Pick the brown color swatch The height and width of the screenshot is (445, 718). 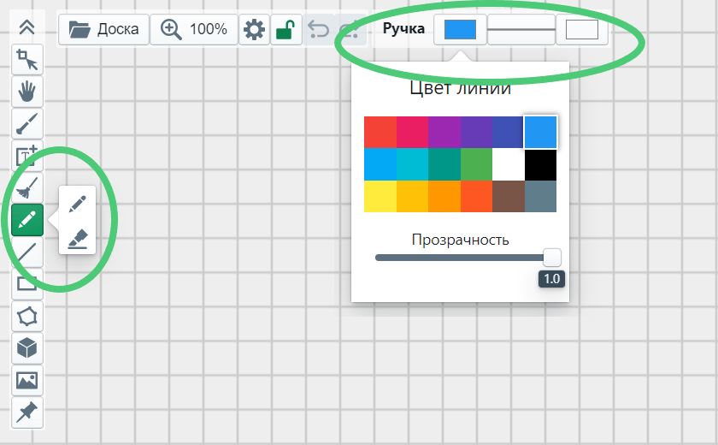pos(509,196)
